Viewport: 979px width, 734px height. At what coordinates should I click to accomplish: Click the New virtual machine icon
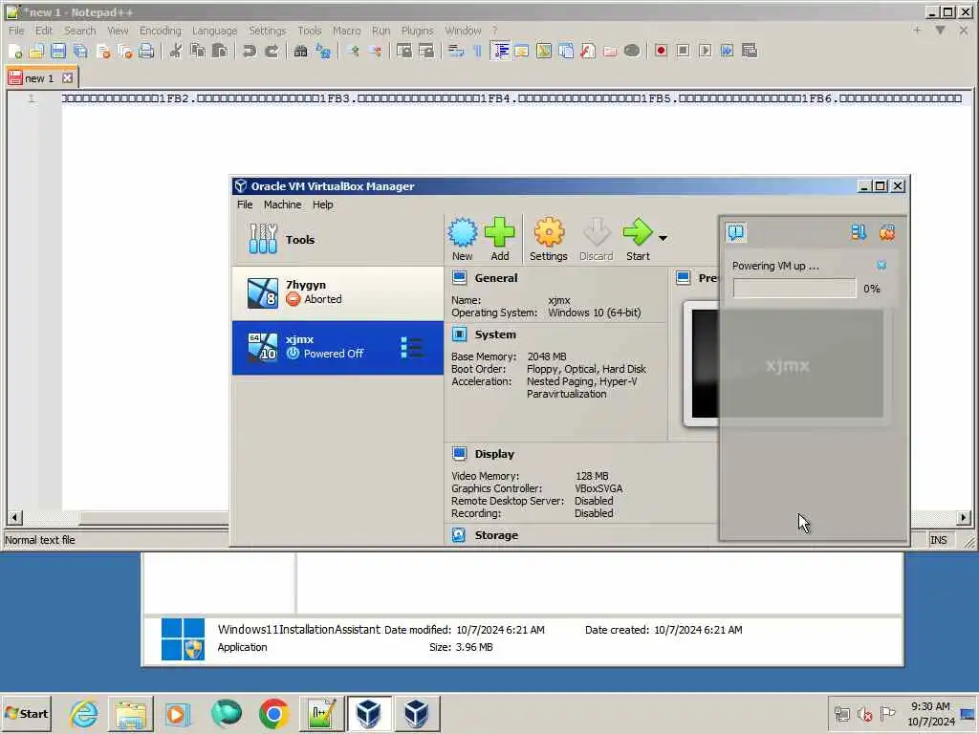point(462,239)
